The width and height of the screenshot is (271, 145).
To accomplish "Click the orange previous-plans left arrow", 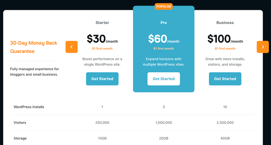I will click(x=72, y=47).
